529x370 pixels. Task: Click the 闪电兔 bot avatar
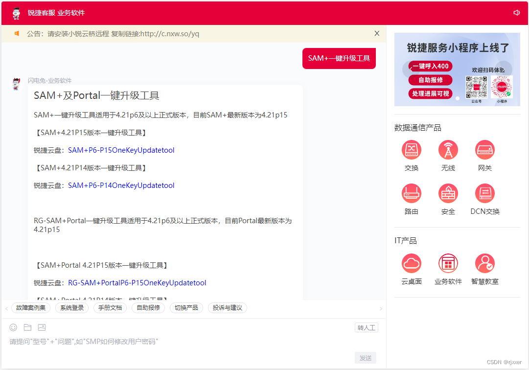[x=16, y=84]
